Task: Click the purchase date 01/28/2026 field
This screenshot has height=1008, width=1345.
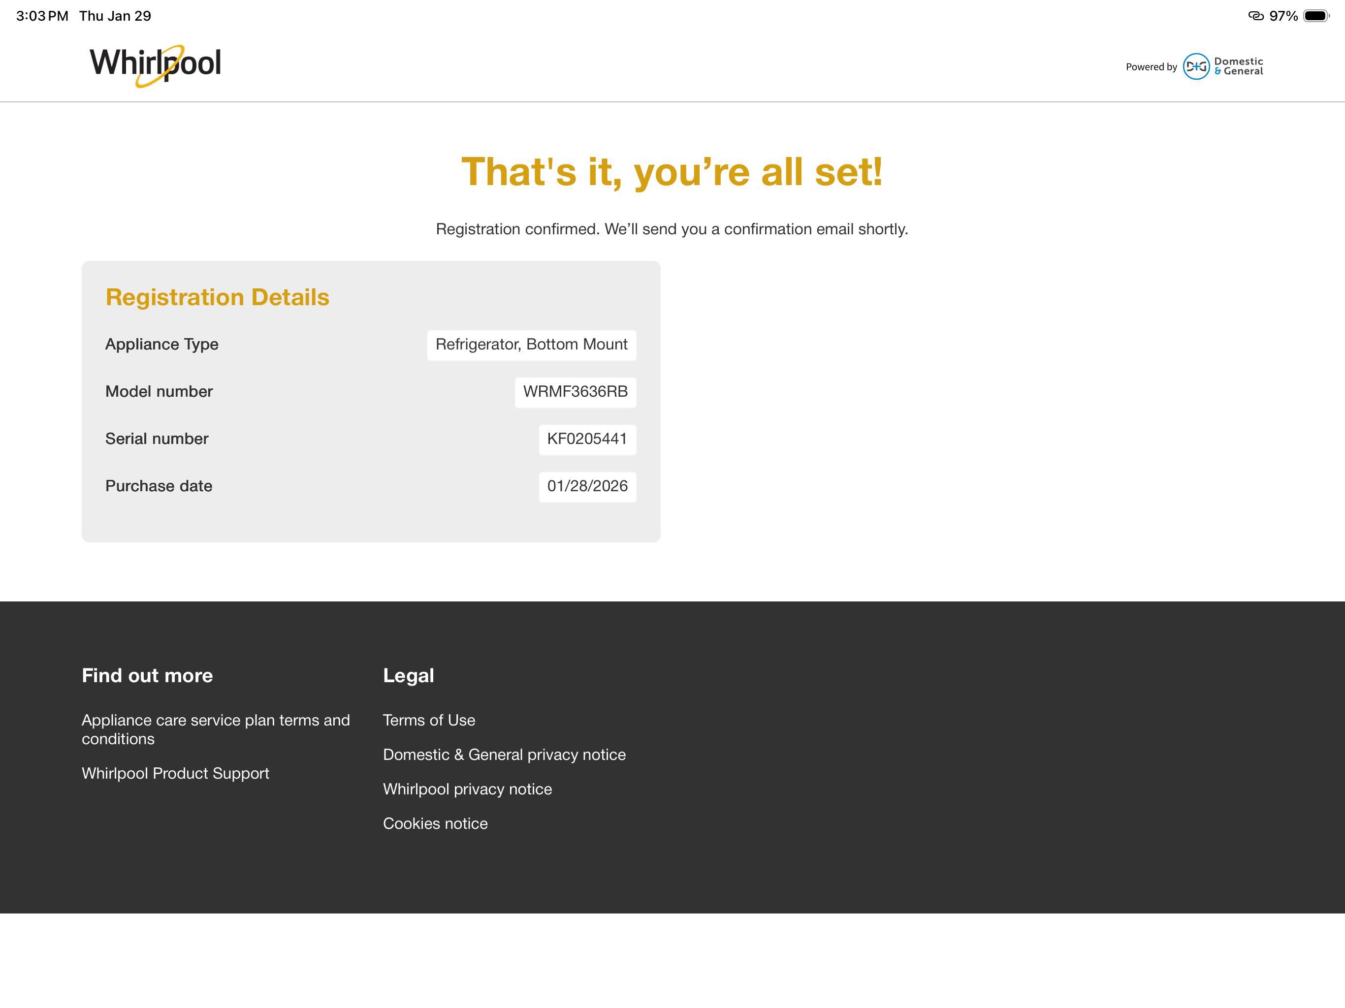Action: pyautogui.click(x=587, y=486)
